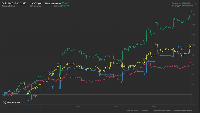The image size is (200, 113).
Task: Click the 1 000 hands x-axis label
Action: point(78,106)
